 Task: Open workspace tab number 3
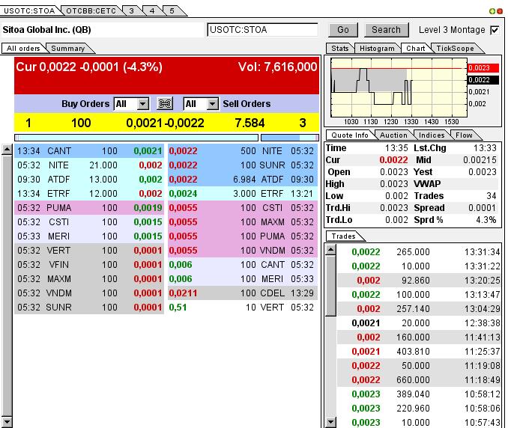coord(131,11)
